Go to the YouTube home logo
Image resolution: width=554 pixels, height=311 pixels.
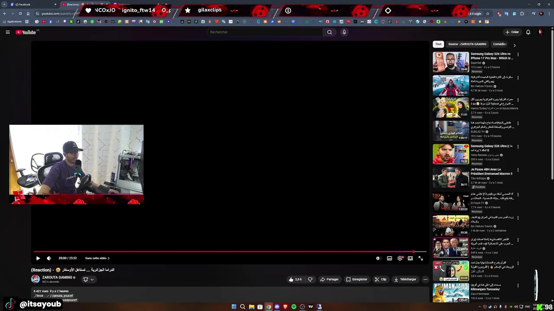click(x=26, y=32)
